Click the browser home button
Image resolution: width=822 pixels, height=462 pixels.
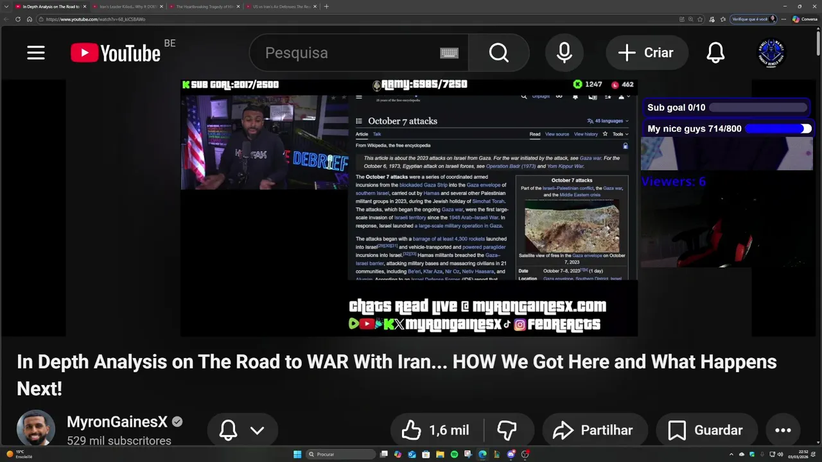point(29,19)
